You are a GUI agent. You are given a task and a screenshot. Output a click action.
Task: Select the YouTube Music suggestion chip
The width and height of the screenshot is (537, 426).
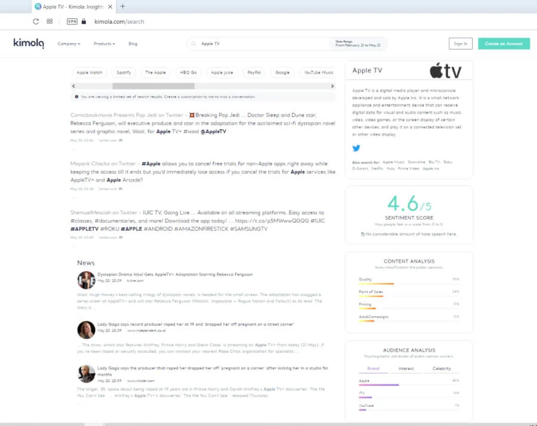tap(319, 73)
